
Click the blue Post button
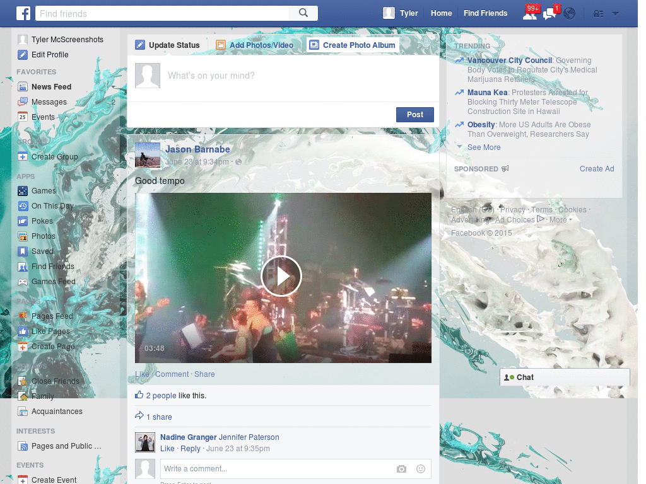(415, 115)
